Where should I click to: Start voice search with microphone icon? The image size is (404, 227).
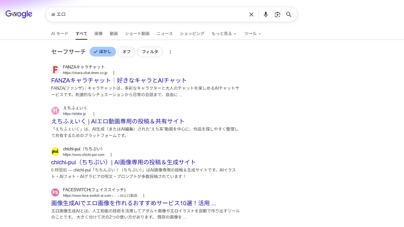pos(266,14)
